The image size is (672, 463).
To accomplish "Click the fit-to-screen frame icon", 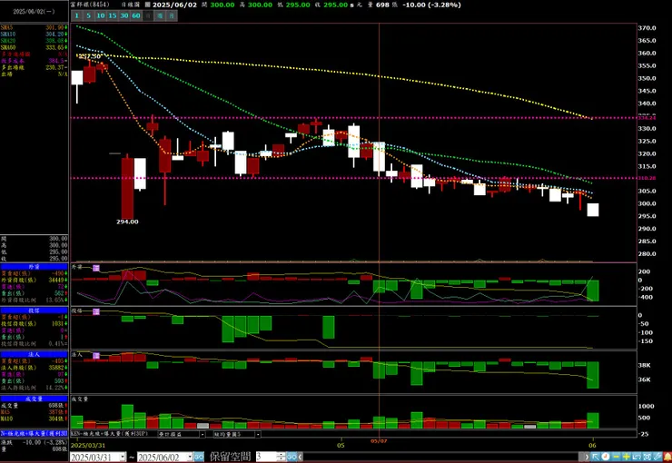I will click(x=647, y=457).
